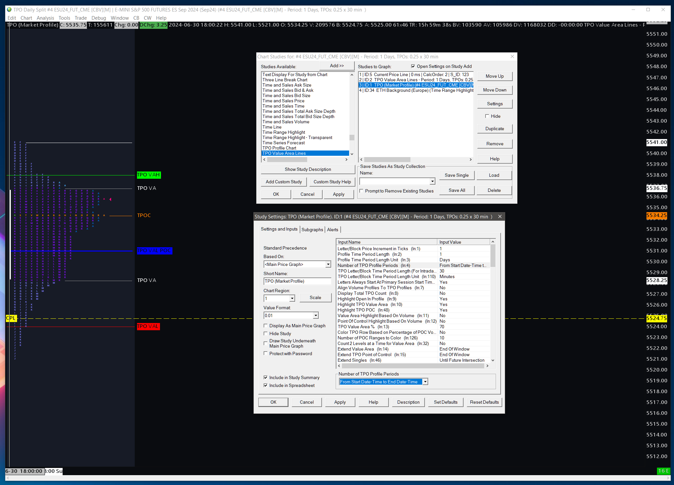Close the Study Settings window
The height and width of the screenshot is (485, 674).
tap(500, 216)
